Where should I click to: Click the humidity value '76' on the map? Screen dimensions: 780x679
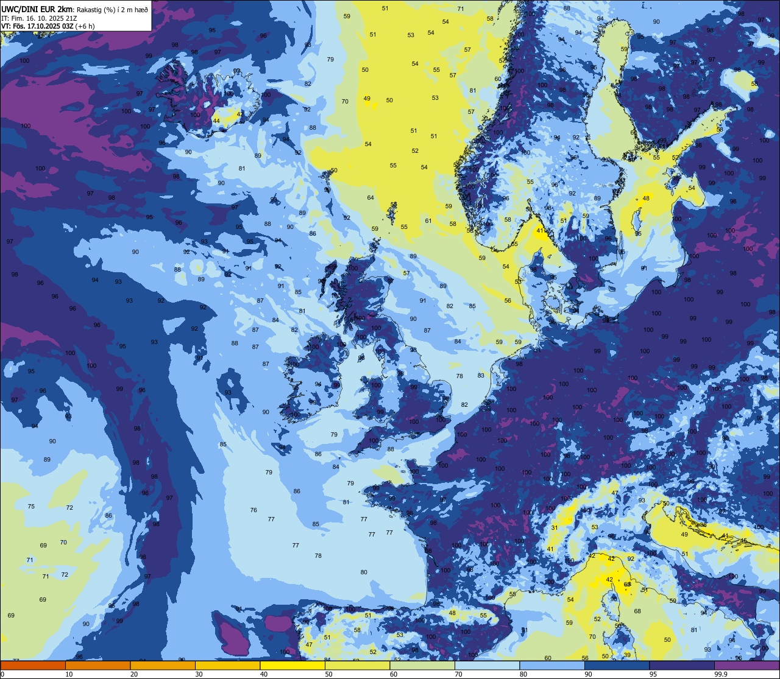click(253, 510)
